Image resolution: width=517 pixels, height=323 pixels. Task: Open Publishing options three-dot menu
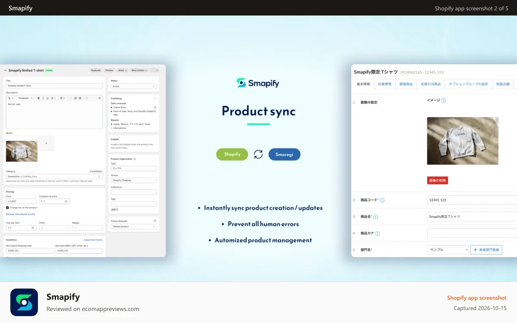[155, 99]
